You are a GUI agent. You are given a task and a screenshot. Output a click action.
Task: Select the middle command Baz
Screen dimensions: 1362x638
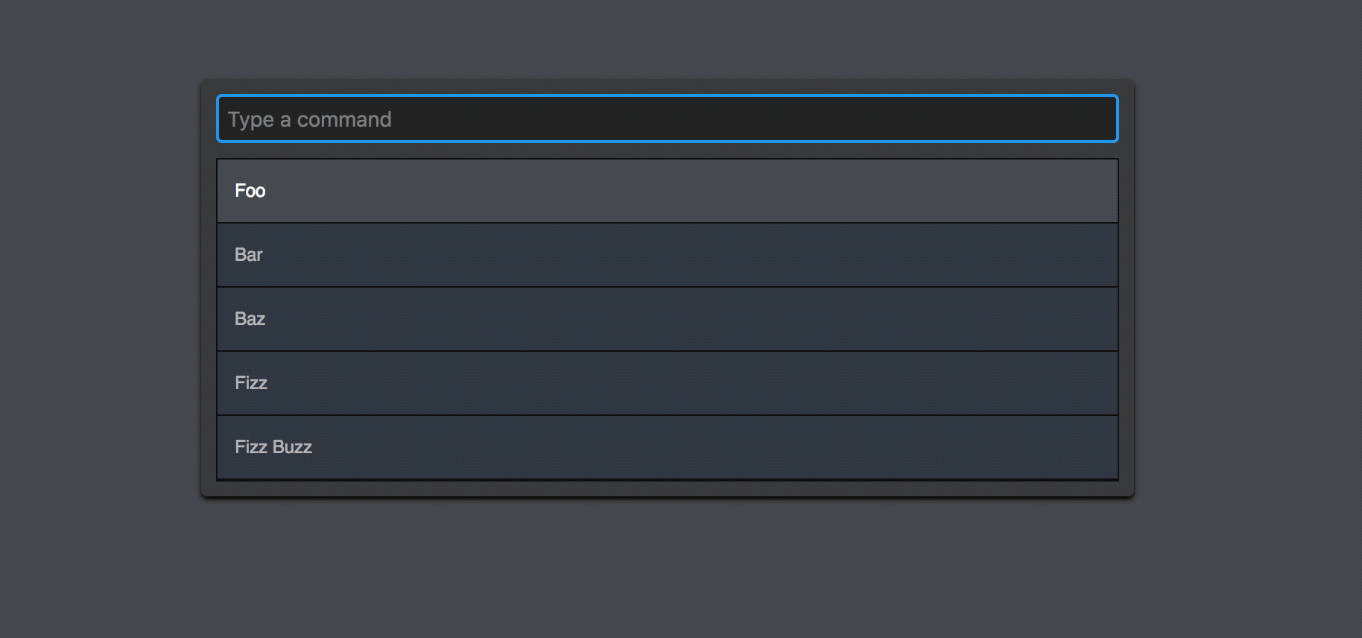point(666,318)
